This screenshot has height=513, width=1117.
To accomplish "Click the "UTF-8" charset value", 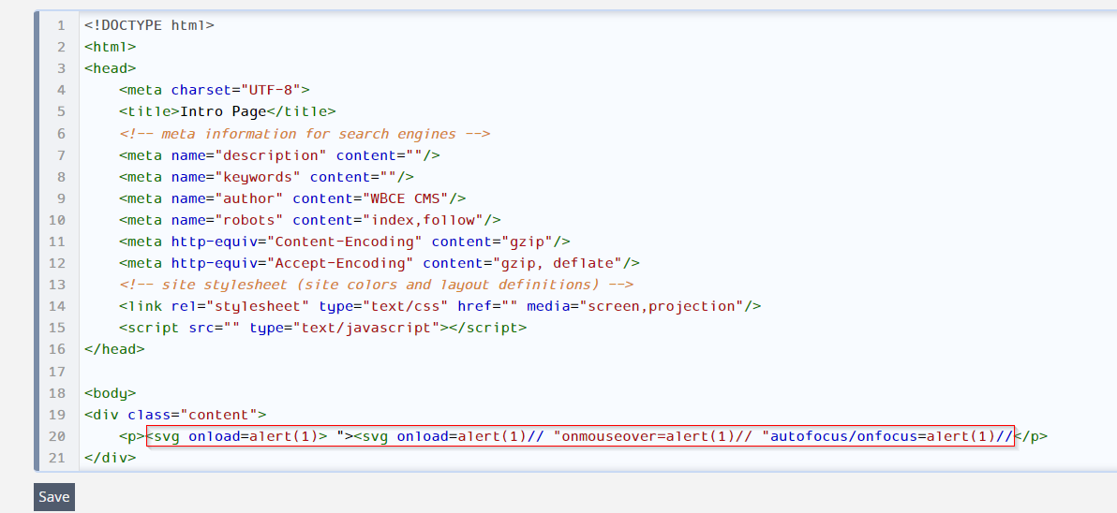I will 271,91.
